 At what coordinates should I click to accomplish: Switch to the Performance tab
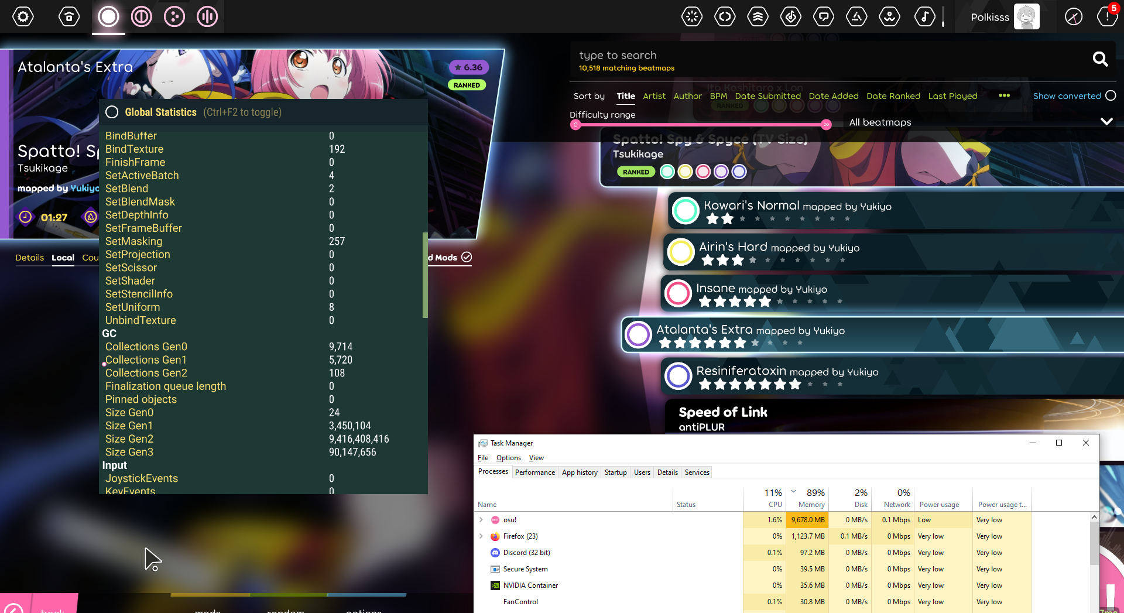(535, 472)
